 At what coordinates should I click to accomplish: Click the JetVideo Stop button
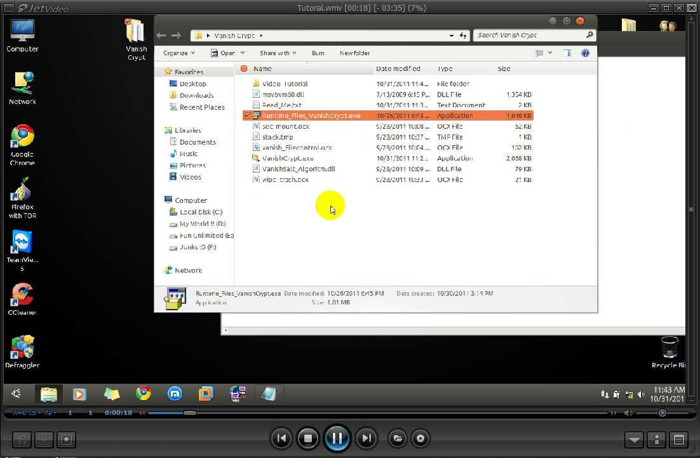(309, 438)
